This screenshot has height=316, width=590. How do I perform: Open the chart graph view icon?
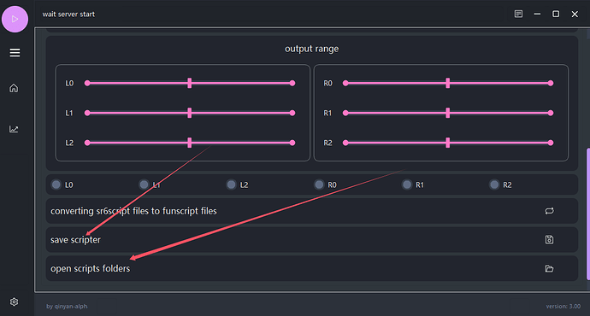coord(14,129)
